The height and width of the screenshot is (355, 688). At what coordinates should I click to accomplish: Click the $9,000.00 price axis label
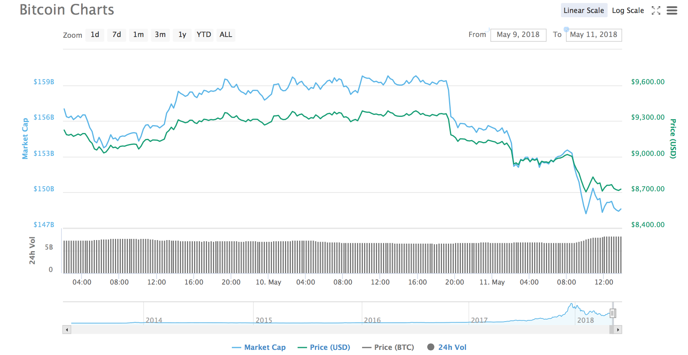coord(648,153)
